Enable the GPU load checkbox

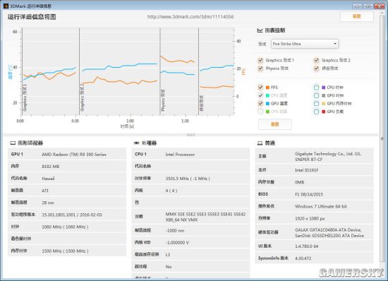[x=316, y=112]
